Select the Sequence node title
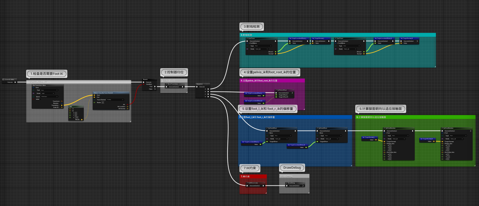The height and width of the screenshot is (206, 479). click(203, 84)
